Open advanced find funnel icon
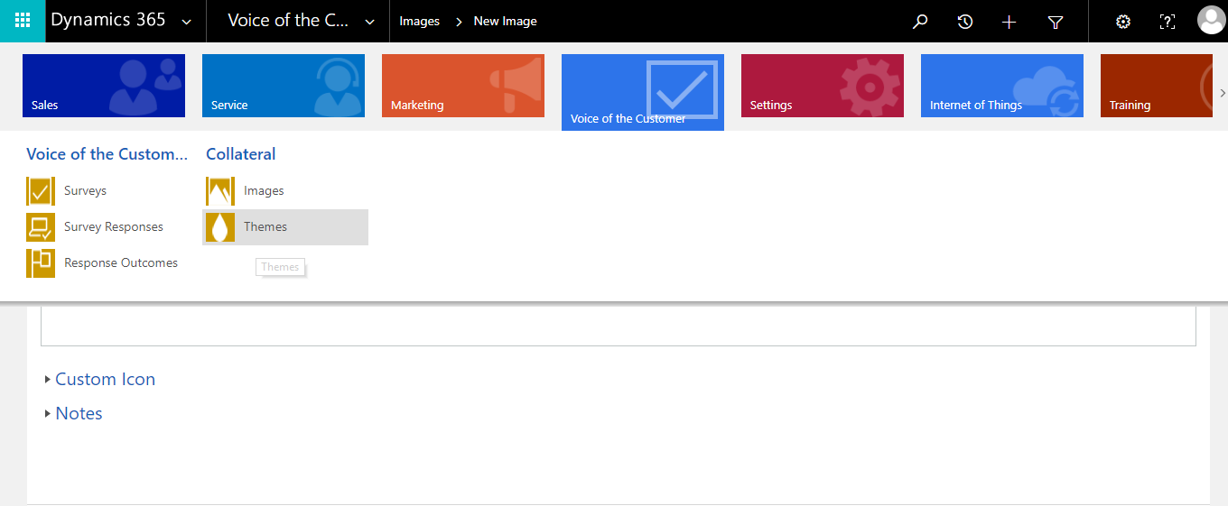 point(1056,22)
